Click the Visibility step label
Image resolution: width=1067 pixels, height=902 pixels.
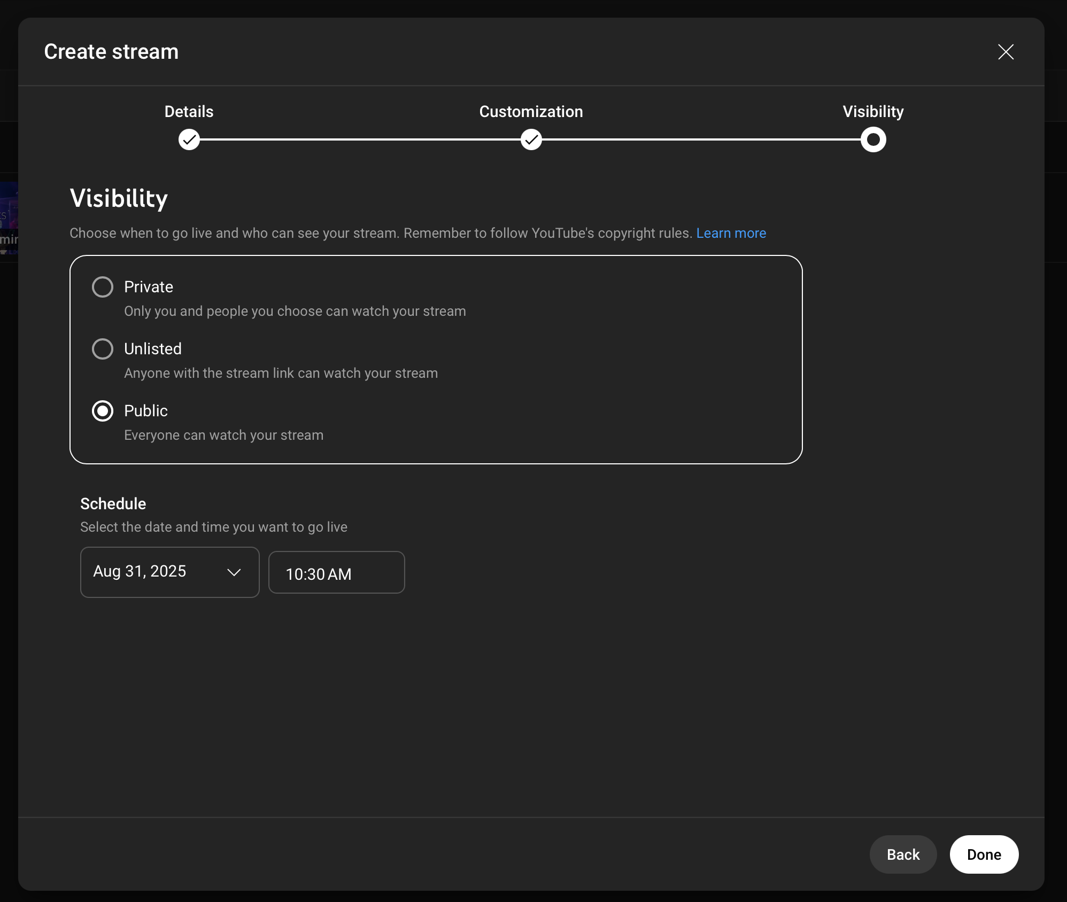[873, 112]
